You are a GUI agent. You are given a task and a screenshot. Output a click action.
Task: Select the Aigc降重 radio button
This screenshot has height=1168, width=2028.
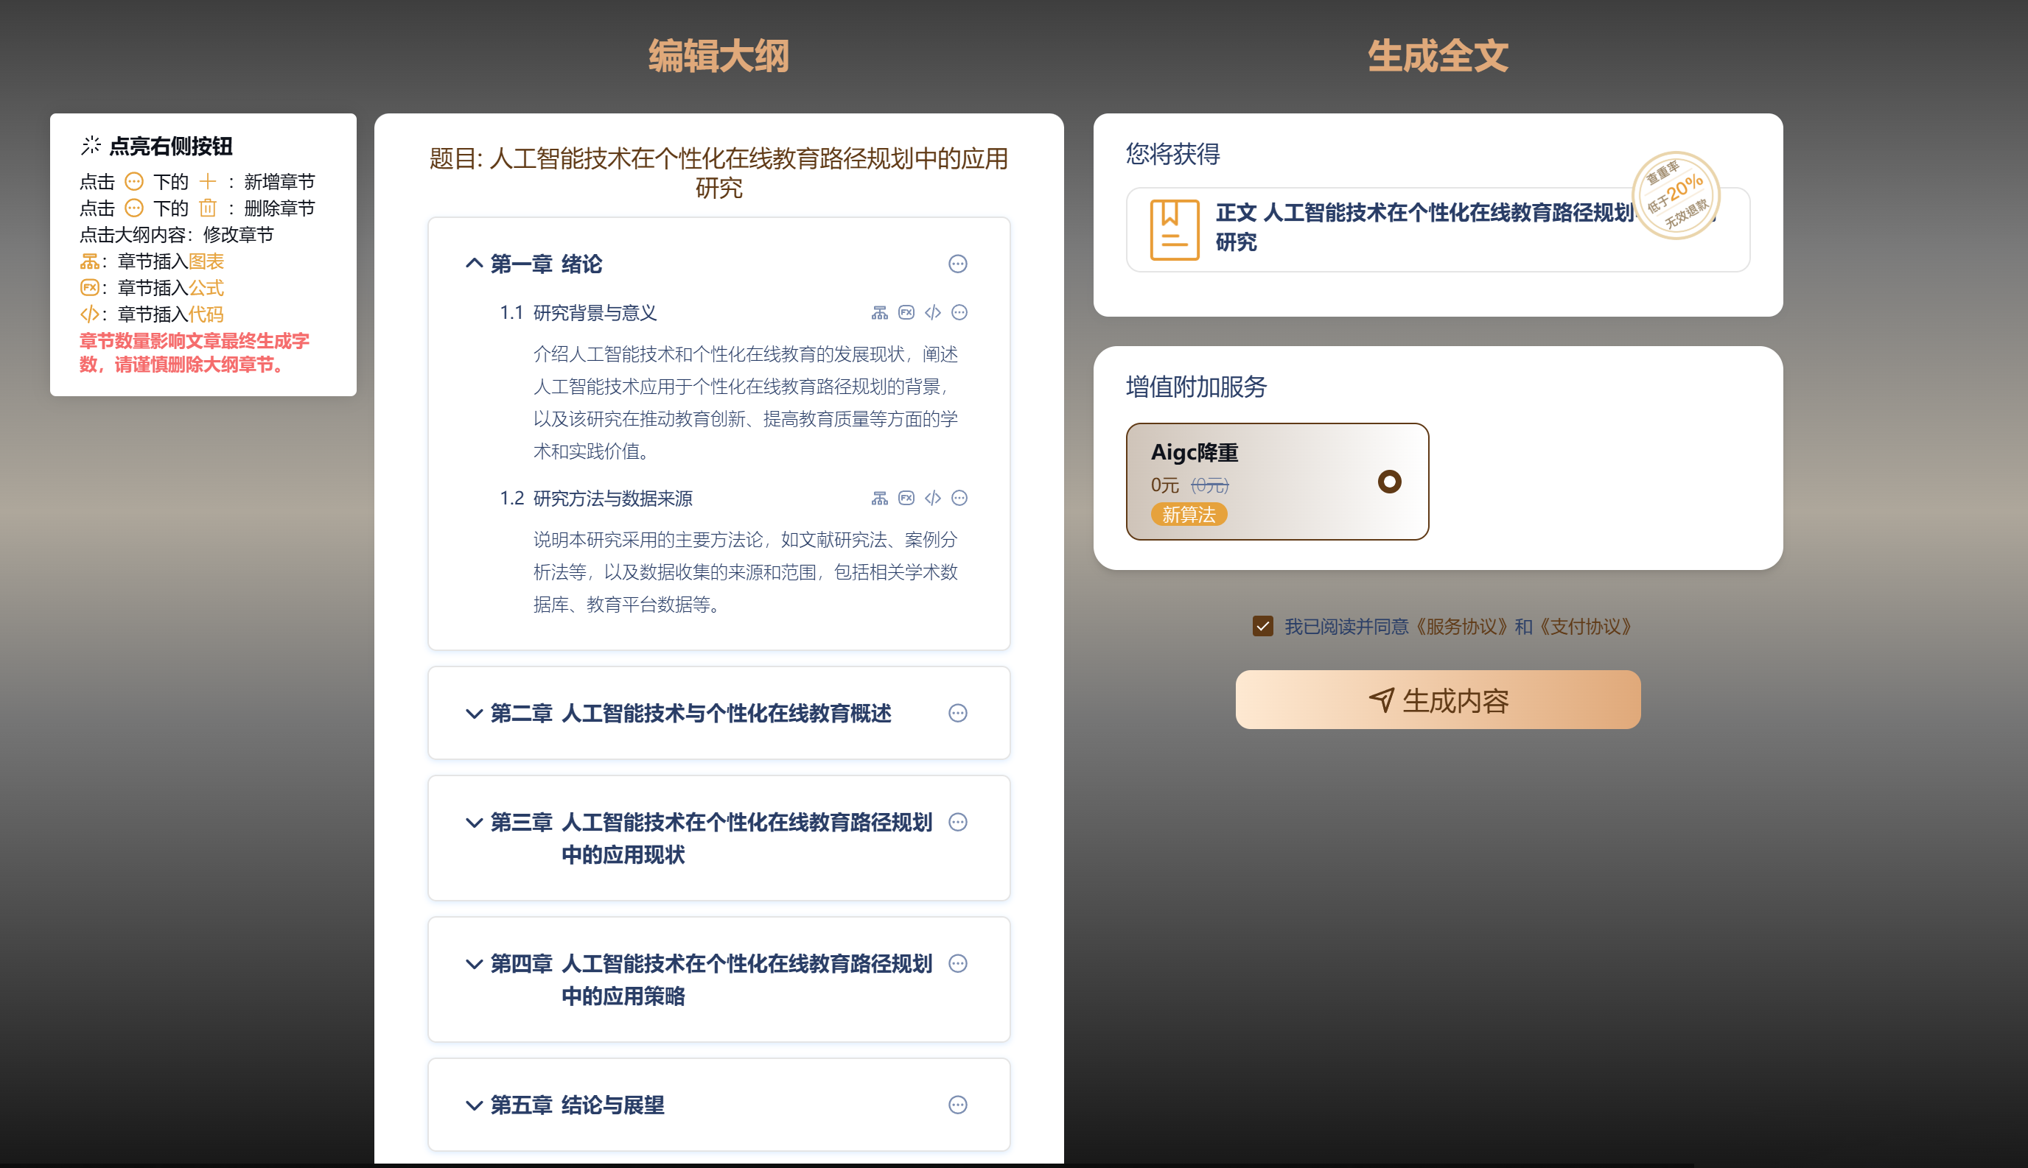1389,482
